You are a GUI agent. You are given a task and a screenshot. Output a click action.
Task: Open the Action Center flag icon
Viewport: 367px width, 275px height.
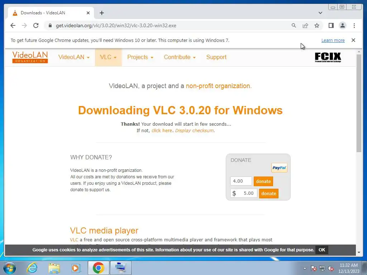tap(313, 268)
